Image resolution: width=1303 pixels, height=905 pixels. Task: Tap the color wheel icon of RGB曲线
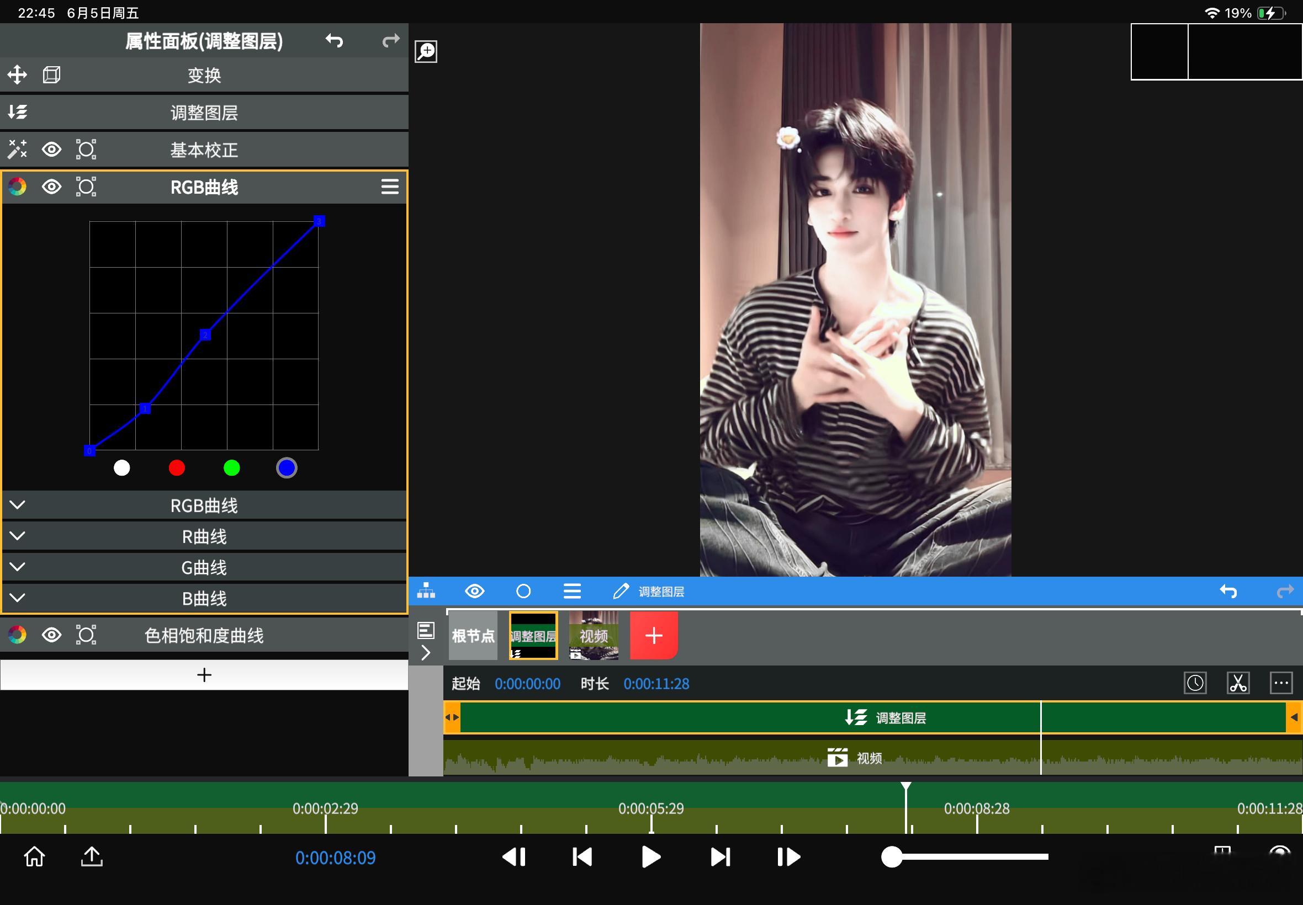click(17, 187)
